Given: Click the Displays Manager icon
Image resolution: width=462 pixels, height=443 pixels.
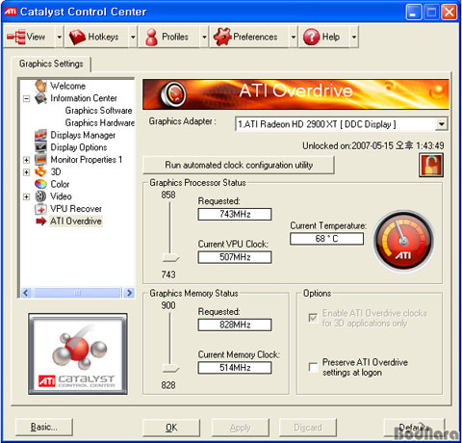Looking at the screenshot, I should 40,135.
